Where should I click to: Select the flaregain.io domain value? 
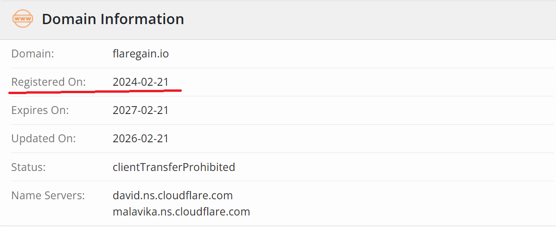pyautogui.click(x=141, y=54)
